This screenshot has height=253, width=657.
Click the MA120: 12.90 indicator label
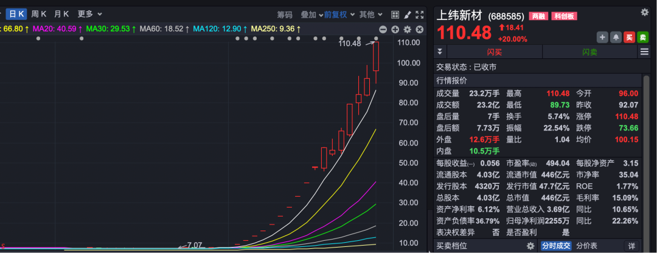[x=220, y=29]
